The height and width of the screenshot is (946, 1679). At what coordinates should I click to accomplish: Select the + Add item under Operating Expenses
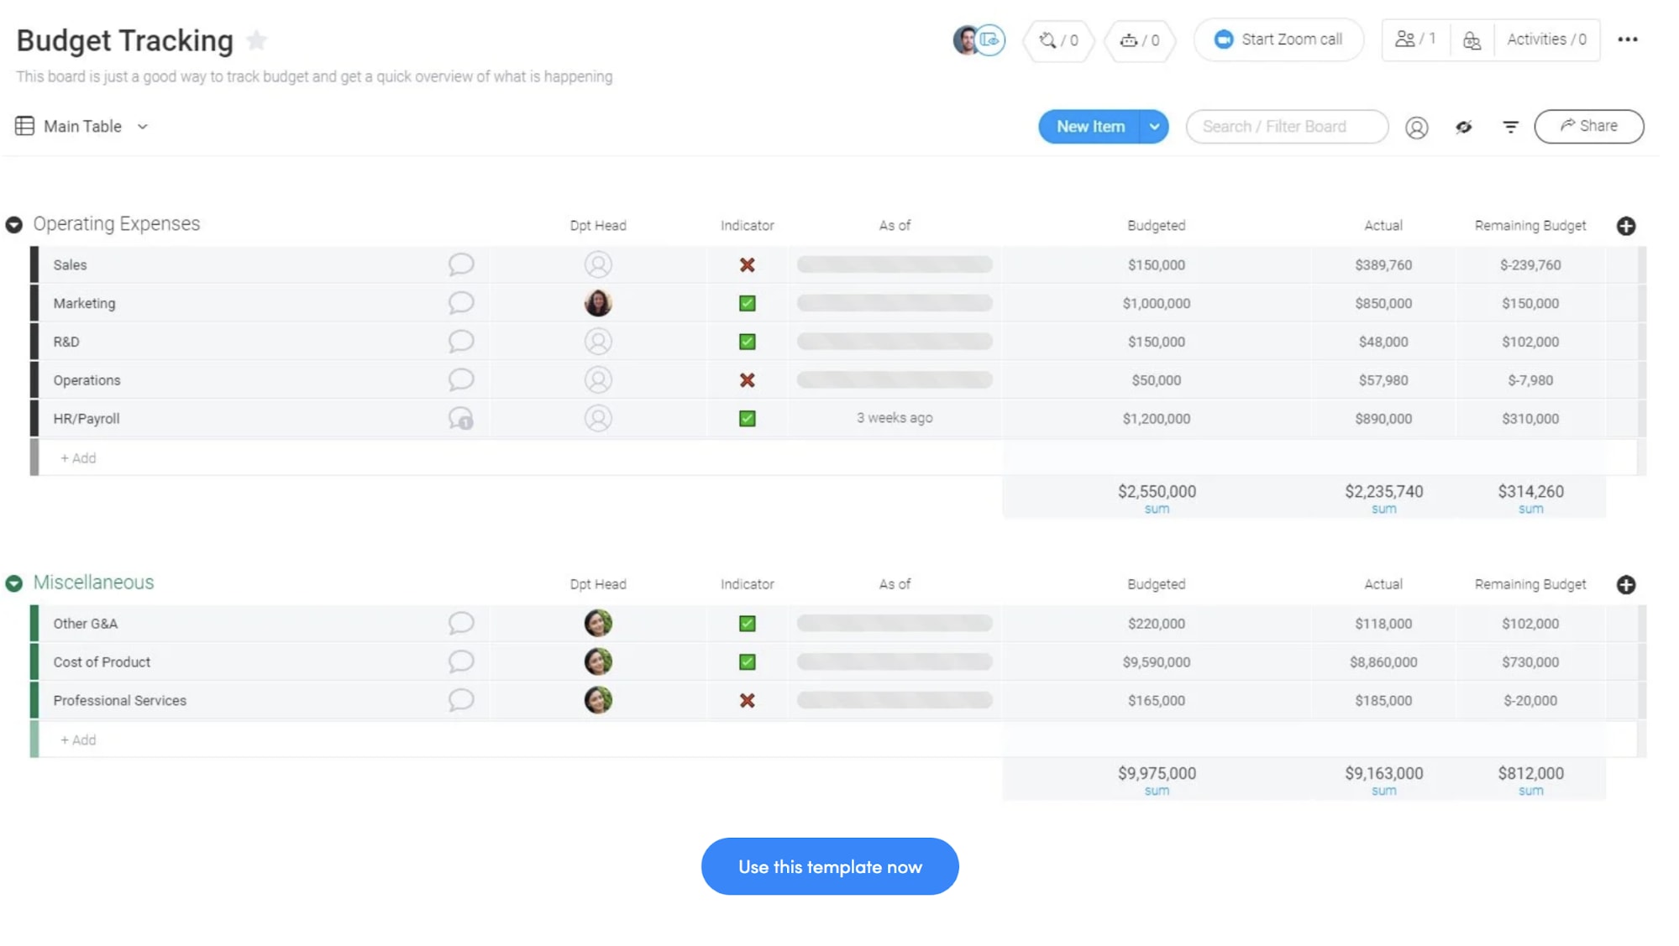(78, 457)
